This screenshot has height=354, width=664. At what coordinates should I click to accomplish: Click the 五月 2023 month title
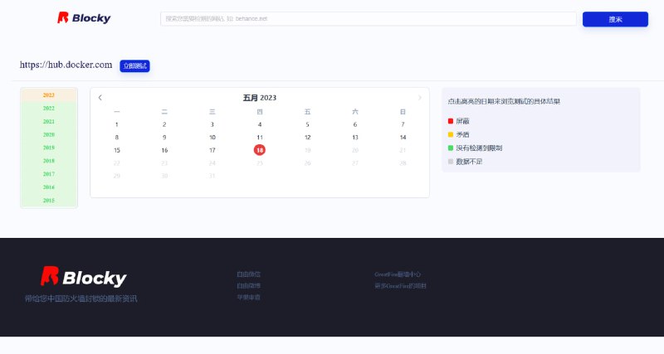click(x=260, y=98)
